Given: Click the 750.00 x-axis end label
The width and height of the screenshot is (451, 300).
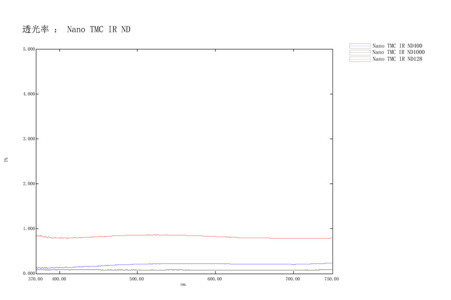Looking at the screenshot, I should coord(332,279).
